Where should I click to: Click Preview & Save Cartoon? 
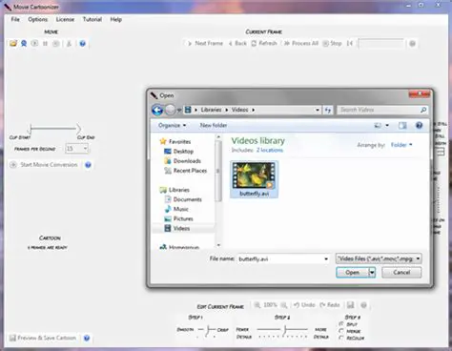coord(43,338)
